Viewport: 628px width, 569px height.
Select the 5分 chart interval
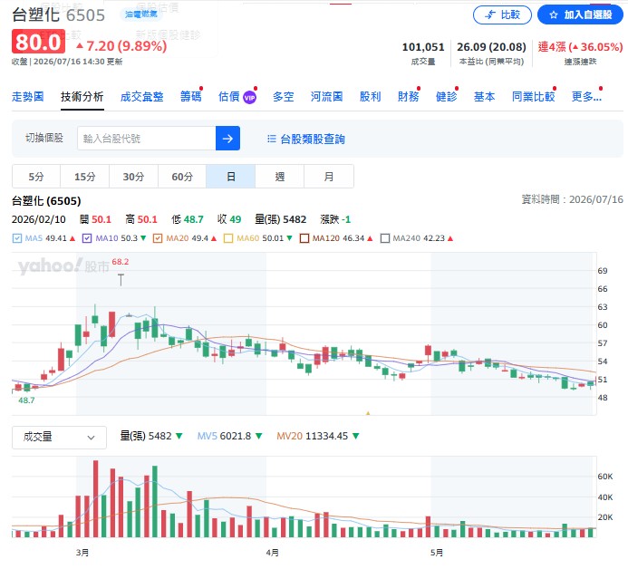pos(36,176)
